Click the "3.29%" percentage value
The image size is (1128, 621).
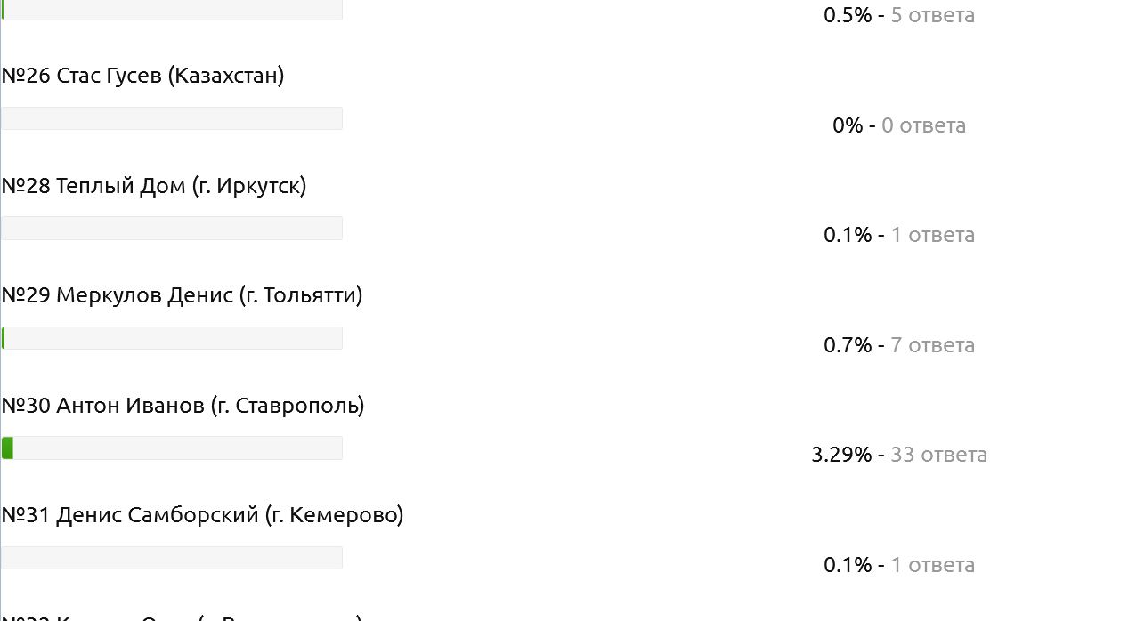click(x=841, y=455)
